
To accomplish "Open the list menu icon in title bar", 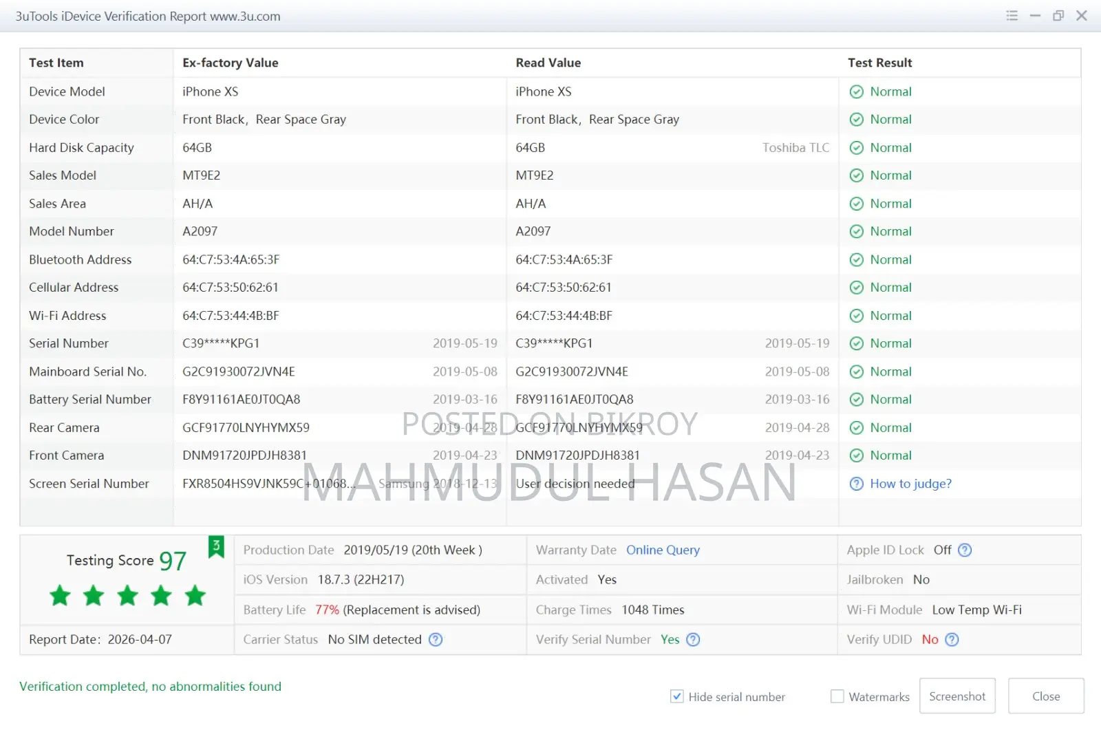I will point(1012,16).
